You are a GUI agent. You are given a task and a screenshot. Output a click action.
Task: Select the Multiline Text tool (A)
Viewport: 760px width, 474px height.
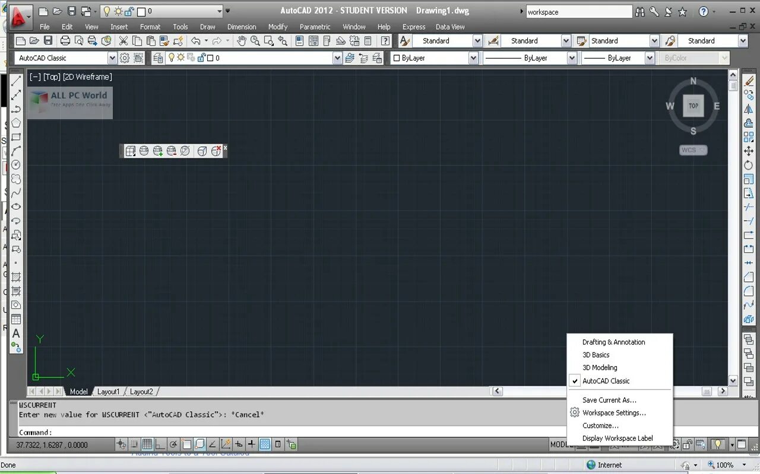tap(17, 333)
